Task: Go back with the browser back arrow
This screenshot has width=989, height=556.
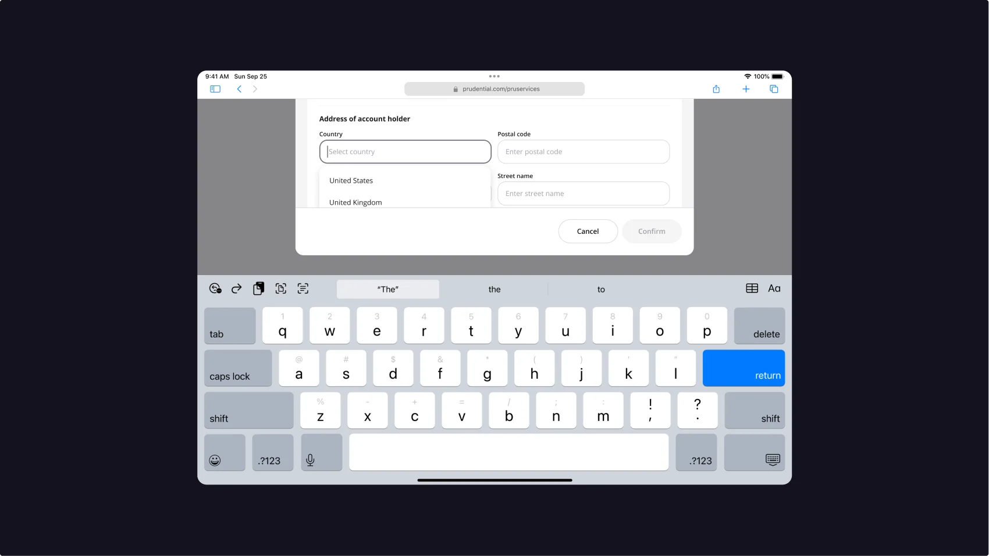Action: 239,89
